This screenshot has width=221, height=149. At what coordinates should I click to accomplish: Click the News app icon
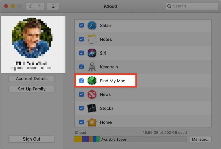pyautogui.click(x=92, y=94)
